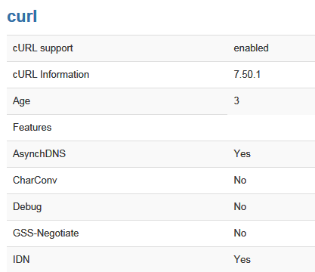This screenshot has width=315, height=272.
Task: Select the cURL support row label
Action: point(43,48)
